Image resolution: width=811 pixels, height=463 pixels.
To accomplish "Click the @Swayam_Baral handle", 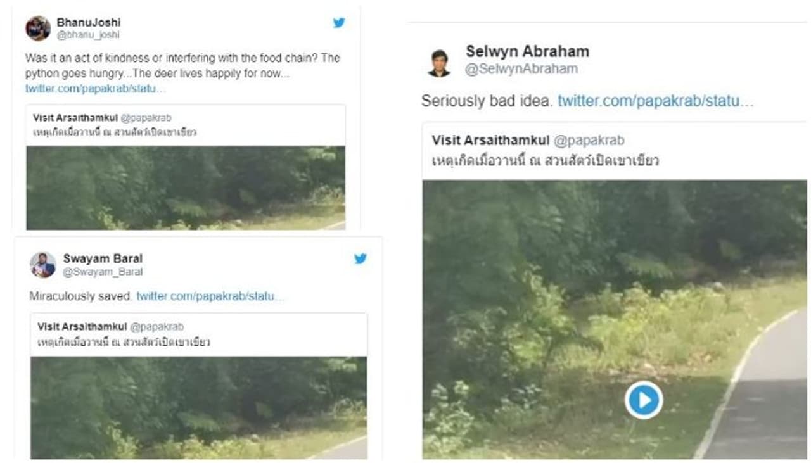I will click(x=103, y=272).
